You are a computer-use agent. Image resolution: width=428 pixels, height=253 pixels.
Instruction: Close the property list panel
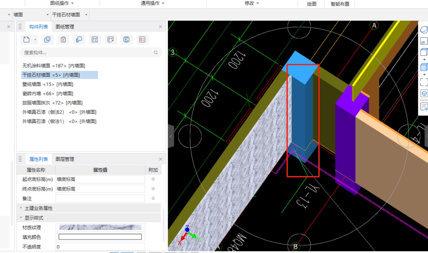pyautogui.click(x=161, y=159)
